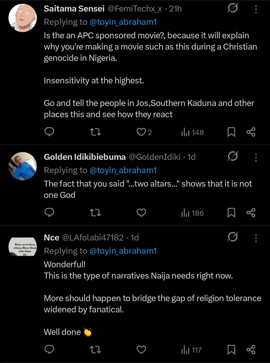The width and height of the screenshot is (270, 363).
Task: Like Golden Idikibiebuma's tweet
Action: (141, 213)
